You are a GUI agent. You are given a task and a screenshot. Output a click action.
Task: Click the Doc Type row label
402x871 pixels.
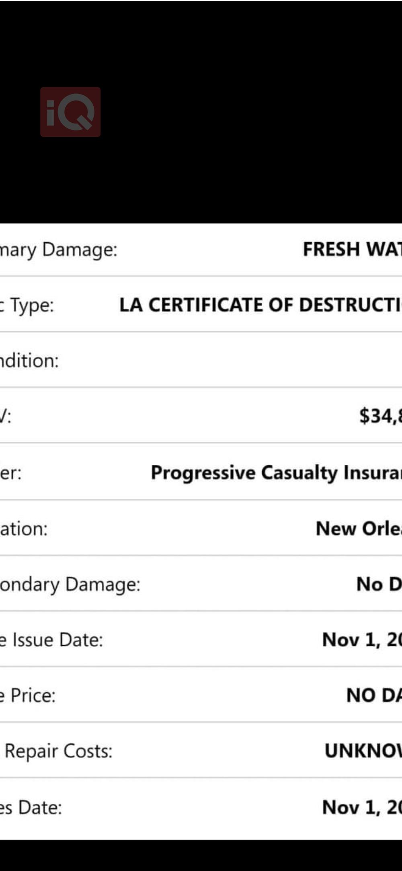(x=27, y=305)
